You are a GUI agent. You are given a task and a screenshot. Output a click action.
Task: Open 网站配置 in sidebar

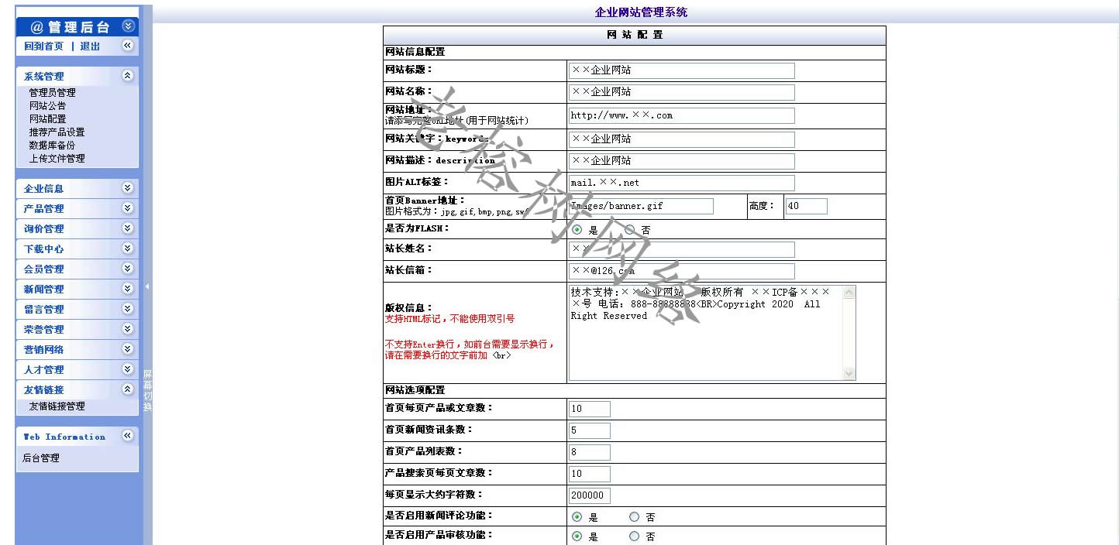47,118
